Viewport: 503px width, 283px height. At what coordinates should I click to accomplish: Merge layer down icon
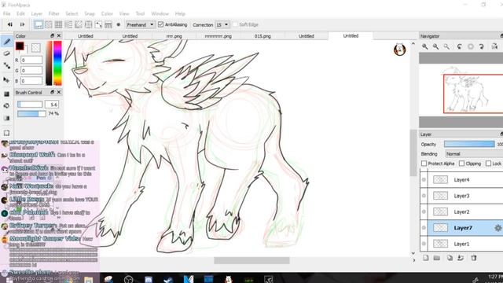coord(461,258)
